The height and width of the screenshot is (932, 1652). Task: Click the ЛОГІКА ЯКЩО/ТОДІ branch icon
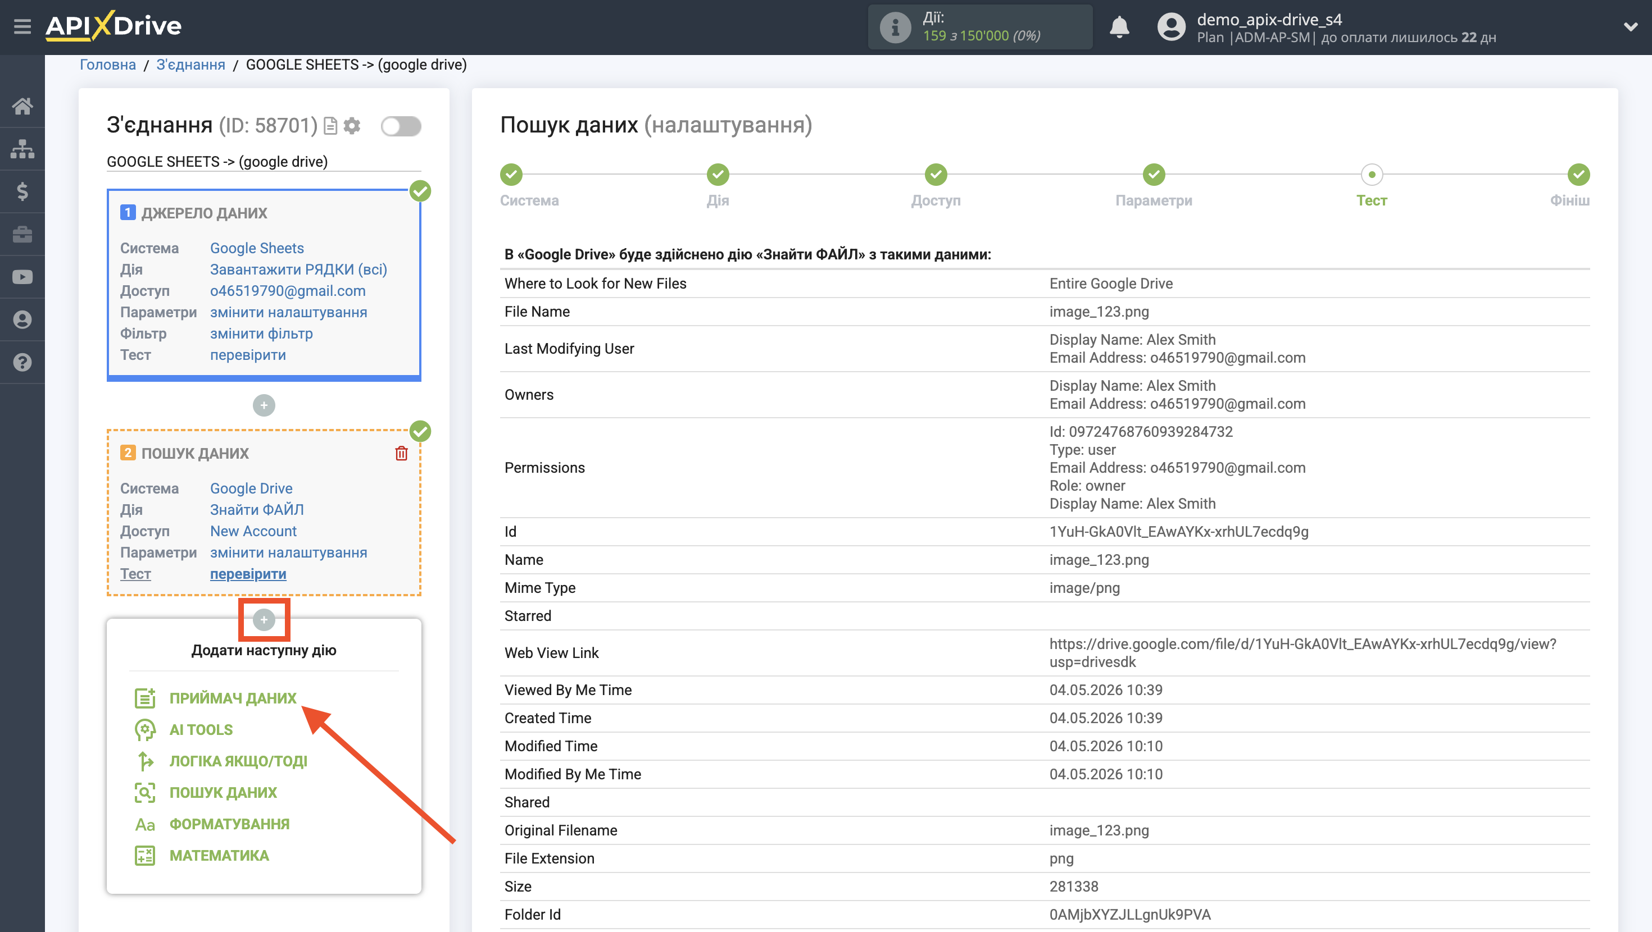pyautogui.click(x=145, y=761)
